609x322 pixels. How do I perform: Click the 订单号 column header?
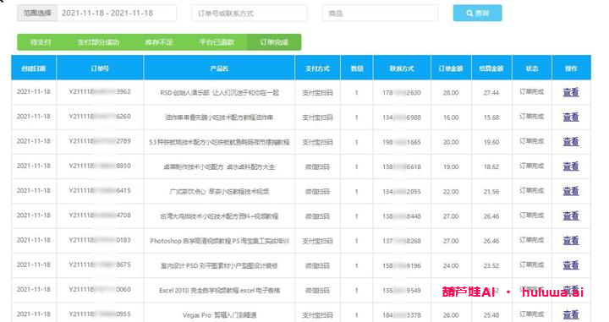(100, 68)
